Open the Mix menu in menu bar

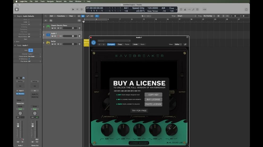pyautogui.click(x=65, y=1)
